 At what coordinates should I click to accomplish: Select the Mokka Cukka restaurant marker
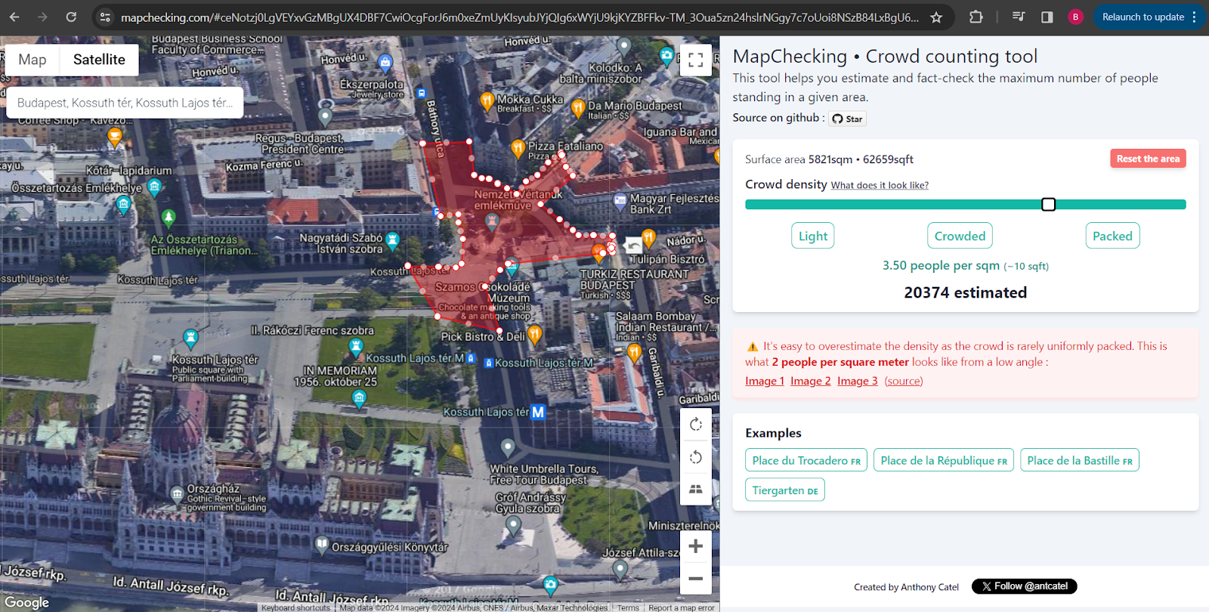pyautogui.click(x=487, y=101)
